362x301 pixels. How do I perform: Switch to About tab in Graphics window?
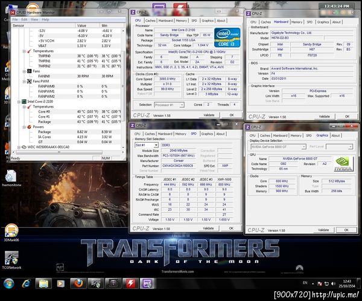(x=335, y=135)
